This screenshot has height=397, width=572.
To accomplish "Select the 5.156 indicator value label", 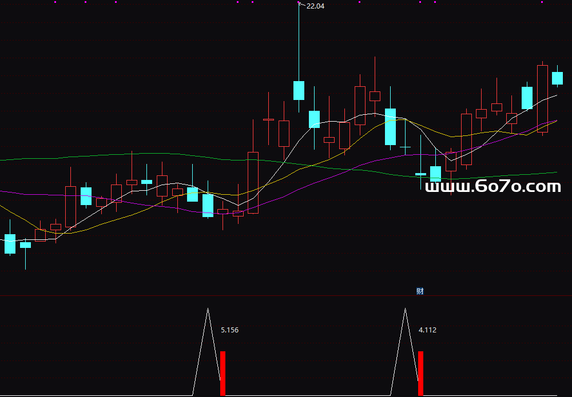I will (229, 330).
